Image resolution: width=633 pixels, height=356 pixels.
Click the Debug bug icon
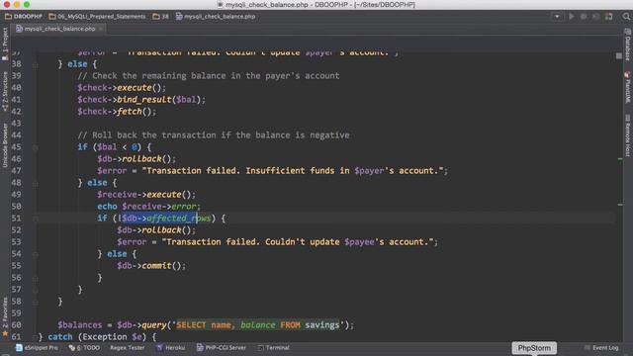tap(584, 17)
